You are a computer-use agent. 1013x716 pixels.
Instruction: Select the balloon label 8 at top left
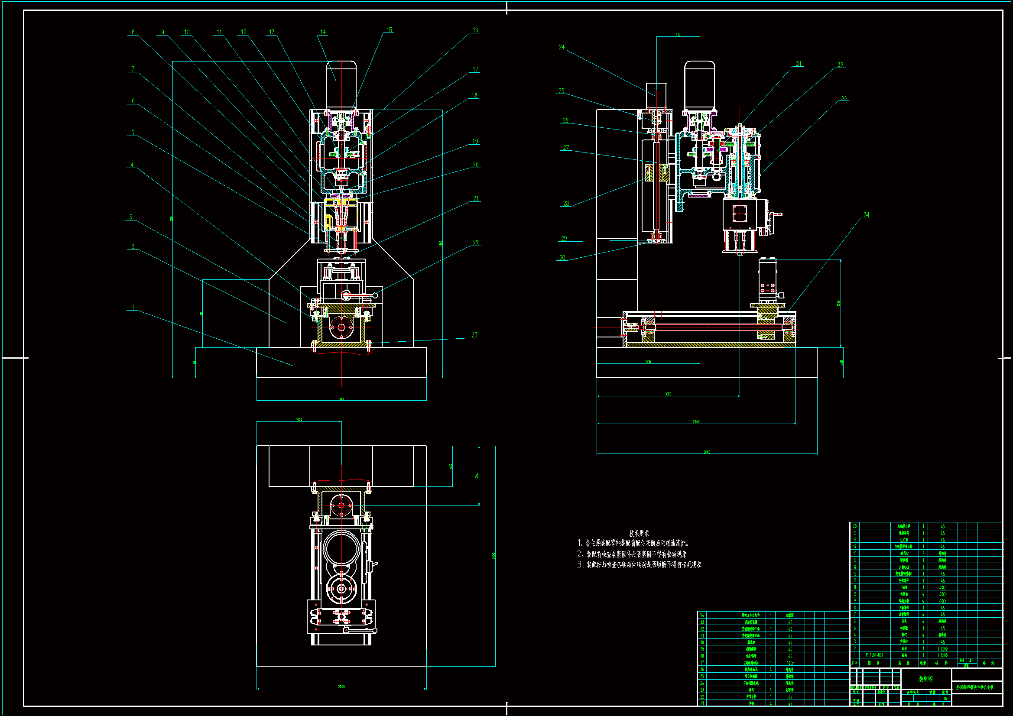coord(133,32)
